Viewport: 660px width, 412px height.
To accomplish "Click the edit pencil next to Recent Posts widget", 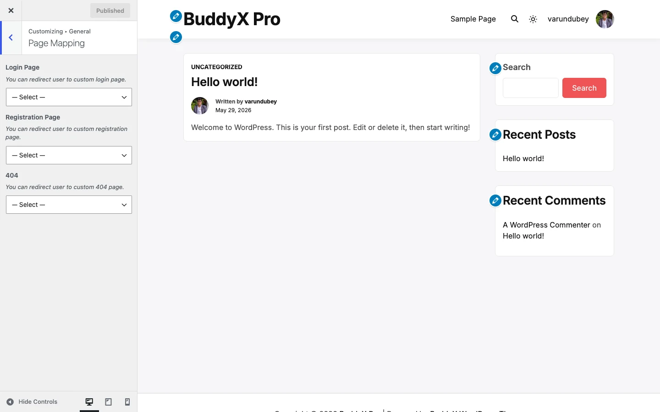I will (x=495, y=135).
